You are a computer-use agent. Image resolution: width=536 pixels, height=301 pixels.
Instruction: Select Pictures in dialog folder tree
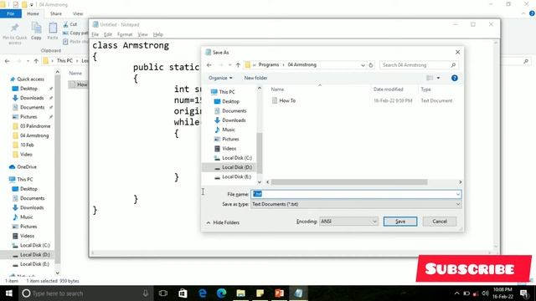pos(230,139)
